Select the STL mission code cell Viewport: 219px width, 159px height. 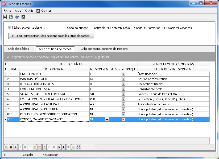(x=100, y=94)
